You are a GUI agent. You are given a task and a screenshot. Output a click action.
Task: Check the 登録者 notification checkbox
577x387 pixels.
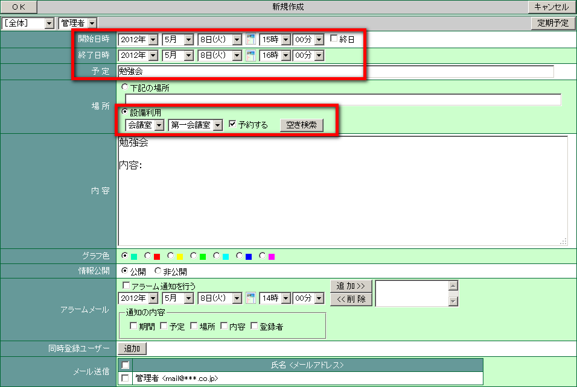click(x=254, y=326)
